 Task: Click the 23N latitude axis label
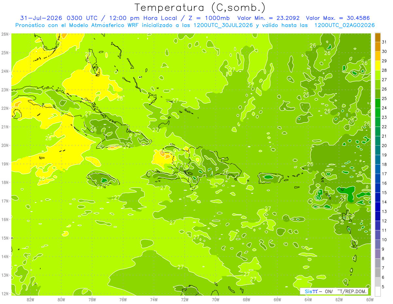pos(5,90)
